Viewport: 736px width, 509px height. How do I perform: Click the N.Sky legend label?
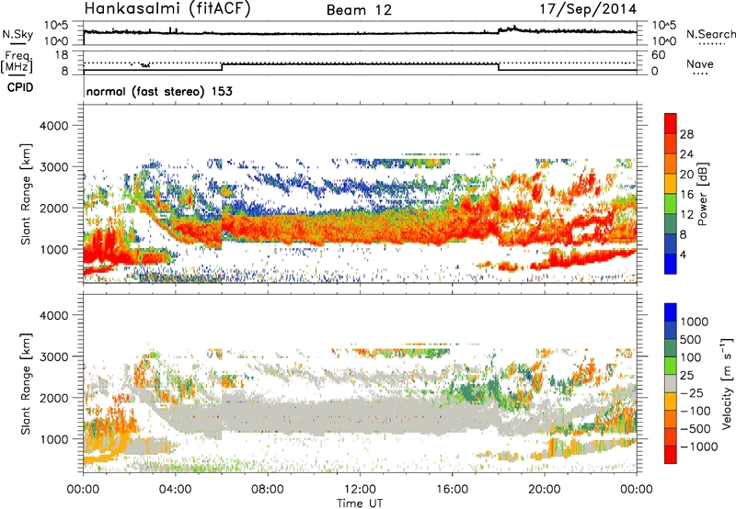[x=17, y=34]
